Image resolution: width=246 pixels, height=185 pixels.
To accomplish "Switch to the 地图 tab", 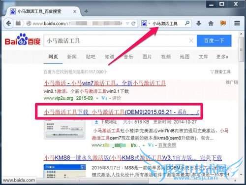I will [x=184, y=57].
